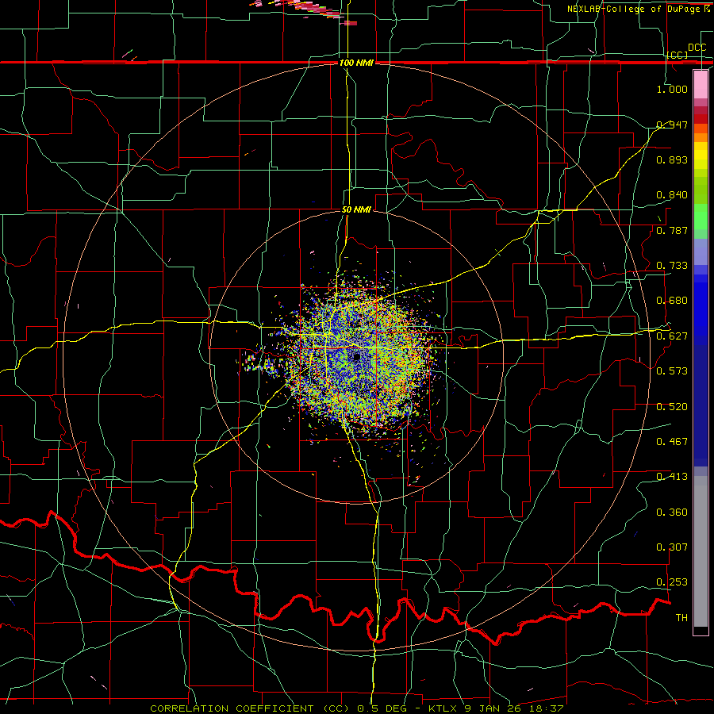Click the [CC] product label
This screenshot has height=714, width=714.
678,55
